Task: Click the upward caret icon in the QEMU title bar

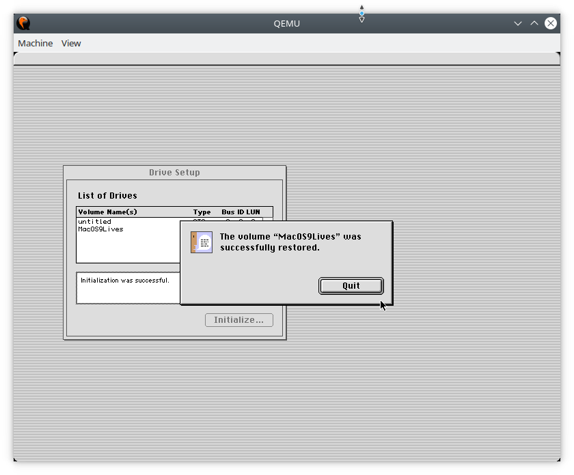Action: coord(534,23)
